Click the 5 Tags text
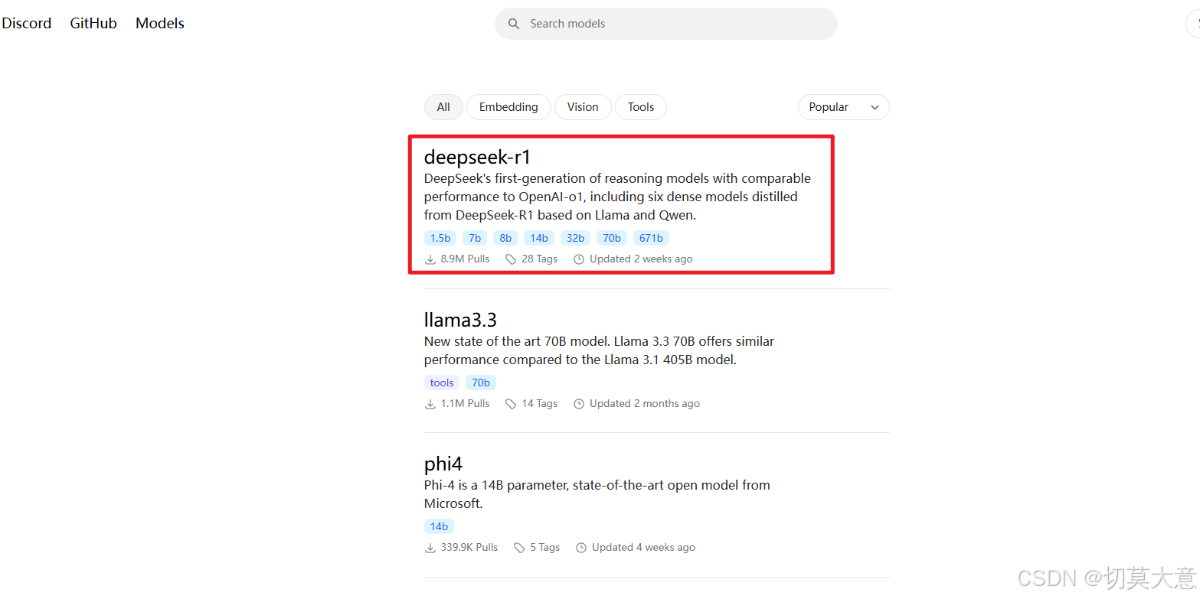This screenshot has width=1200, height=599. [545, 547]
